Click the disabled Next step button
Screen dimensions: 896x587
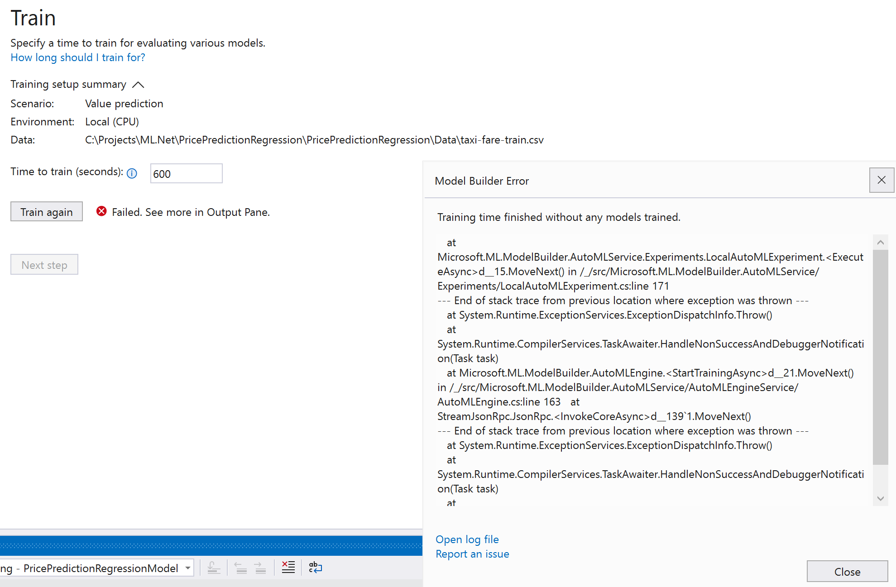tap(44, 264)
